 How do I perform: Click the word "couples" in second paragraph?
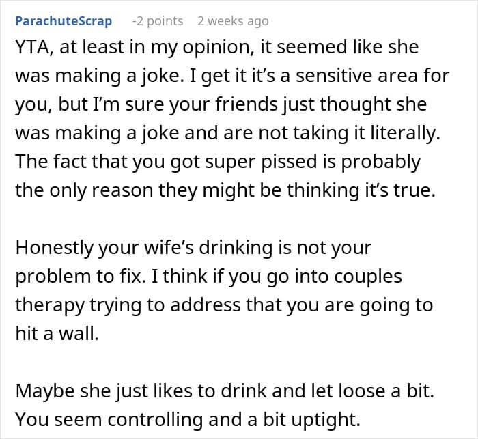(365, 274)
